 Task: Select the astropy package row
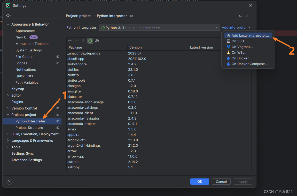(159, 167)
